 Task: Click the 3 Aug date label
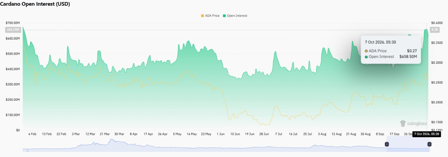click(x=322, y=134)
